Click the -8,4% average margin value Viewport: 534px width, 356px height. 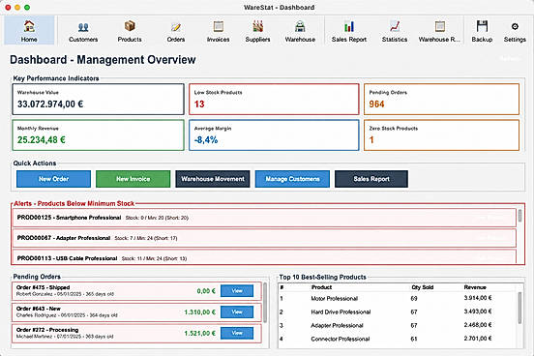[x=206, y=139]
